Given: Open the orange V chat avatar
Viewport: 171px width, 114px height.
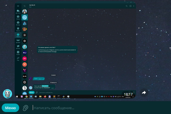Looking at the screenshot, I should (25, 64).
